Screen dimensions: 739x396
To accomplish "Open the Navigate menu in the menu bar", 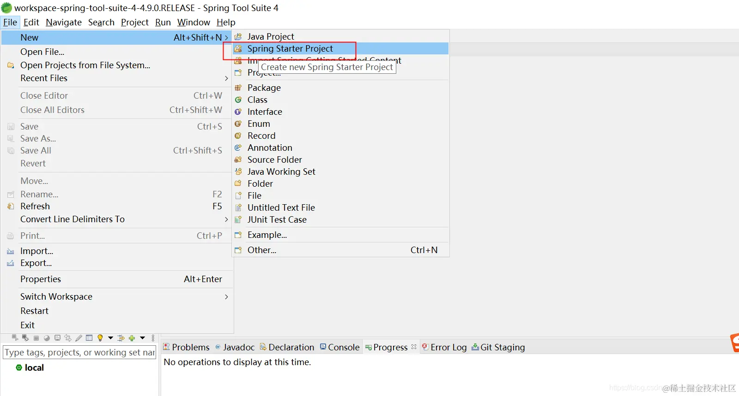I will point(64,22).
